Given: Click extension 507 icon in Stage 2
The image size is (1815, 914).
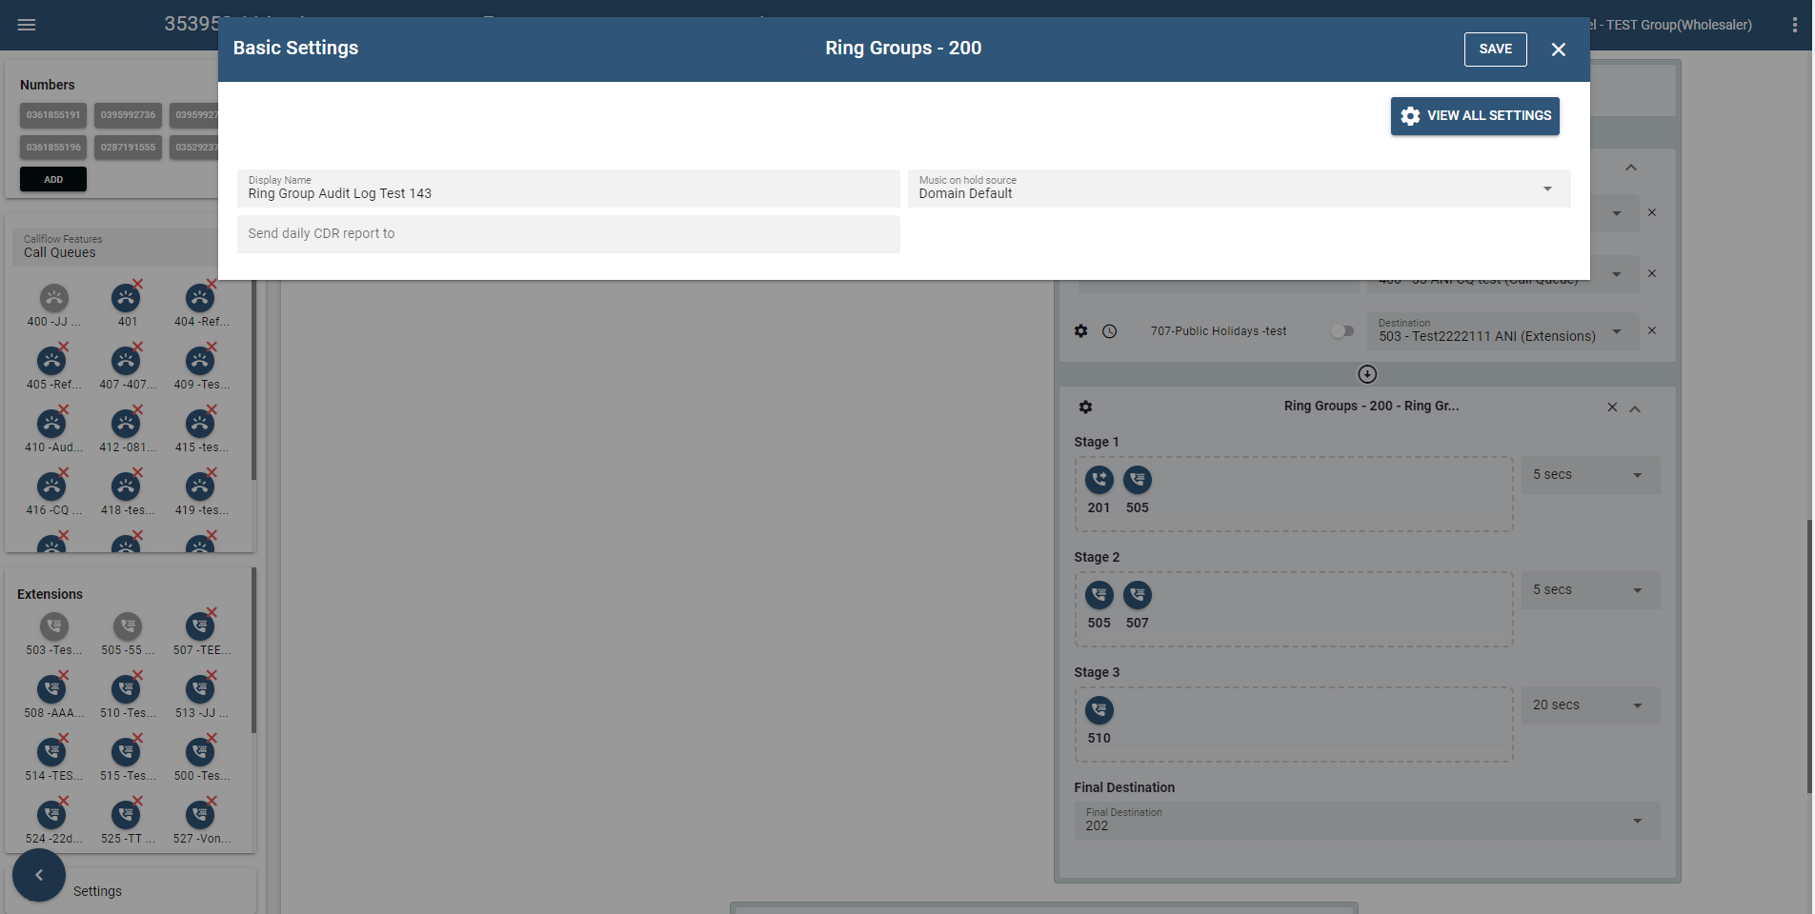Looking at the screenshot, I should [1137, 595].
